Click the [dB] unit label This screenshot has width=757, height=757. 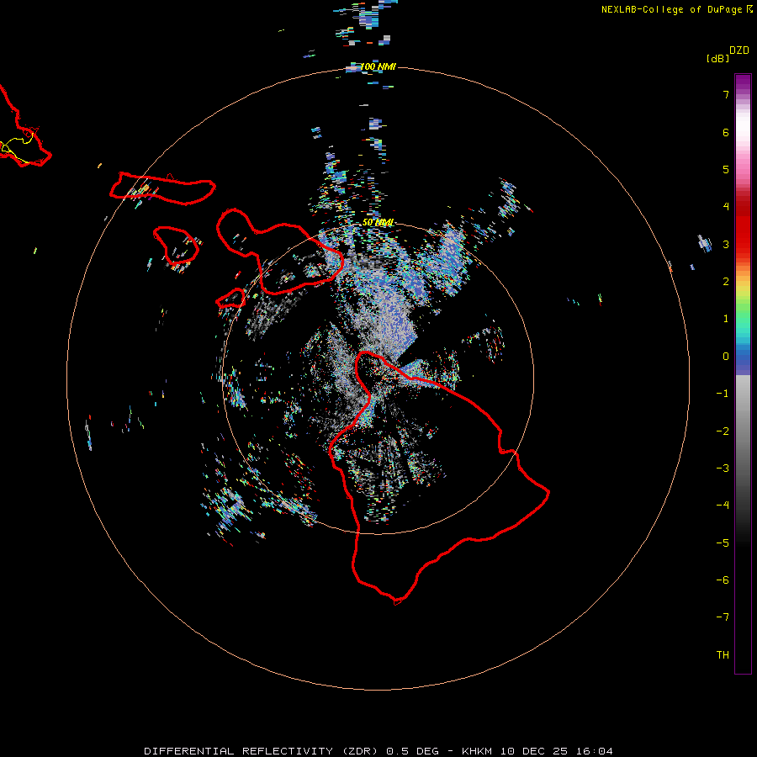pyautogui.click(x=718, y=58)
